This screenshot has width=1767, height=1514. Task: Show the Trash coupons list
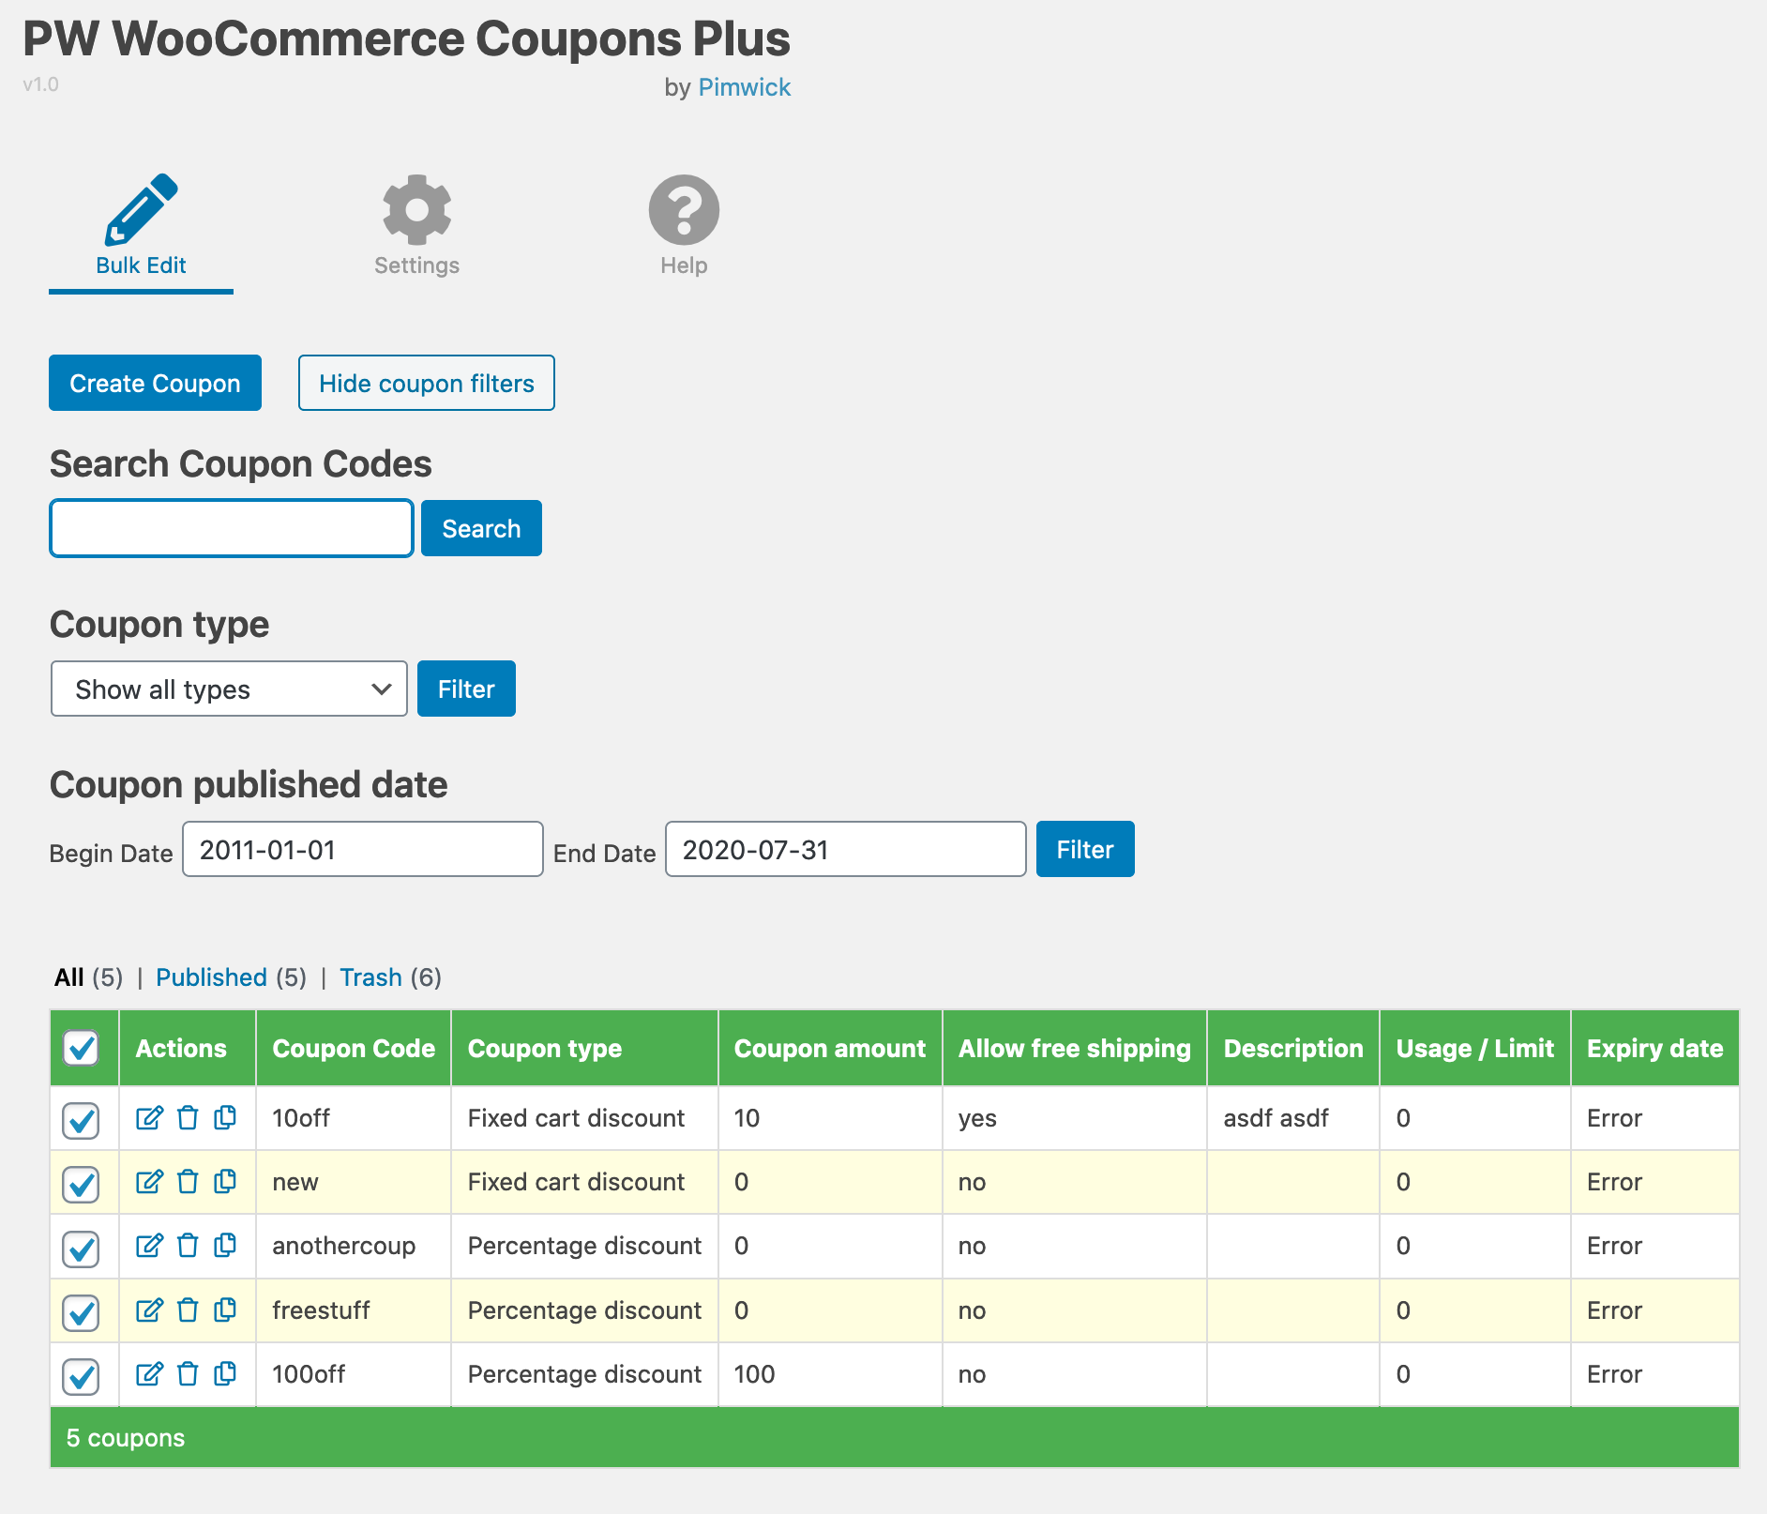(x=370, y=977)
